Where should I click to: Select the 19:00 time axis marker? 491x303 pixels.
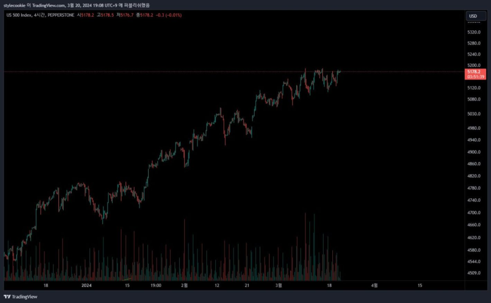(155, 285)
